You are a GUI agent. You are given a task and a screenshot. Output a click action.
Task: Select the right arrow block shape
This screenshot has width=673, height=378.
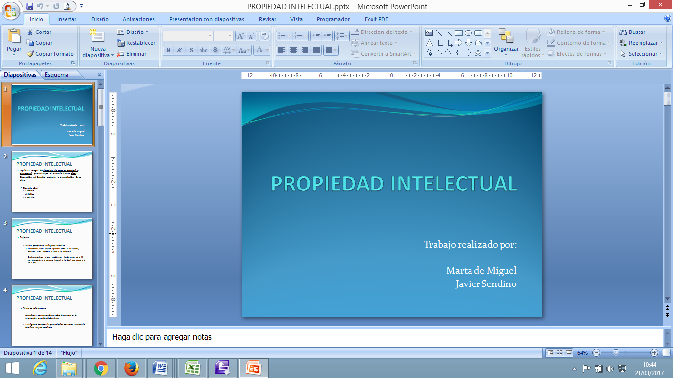(x=458, y=43)
